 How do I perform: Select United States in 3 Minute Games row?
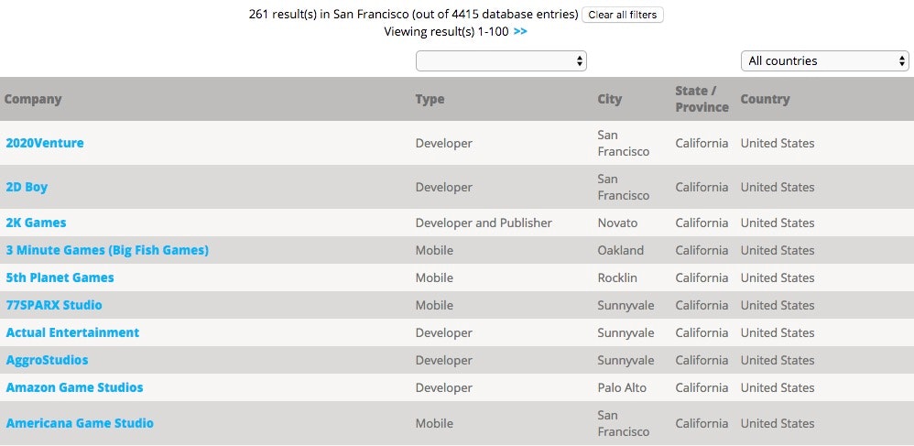coord(778,250)
